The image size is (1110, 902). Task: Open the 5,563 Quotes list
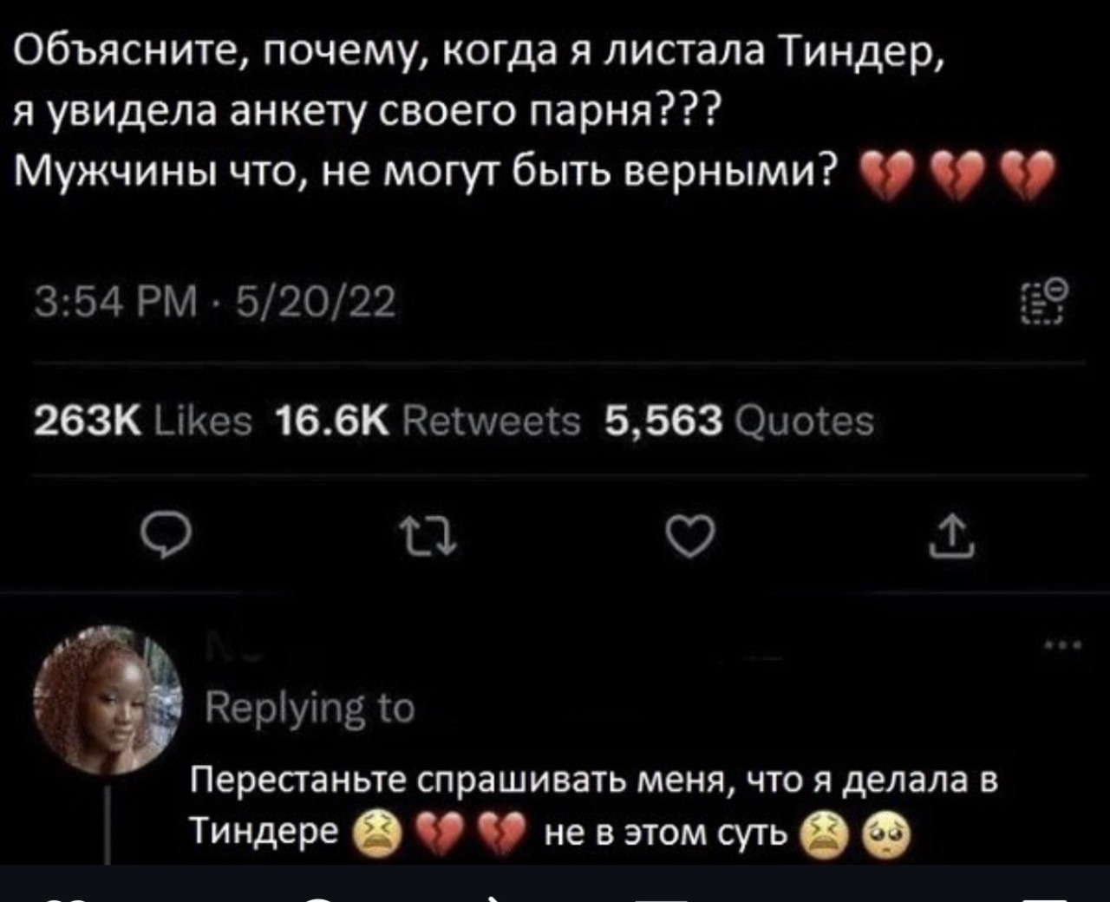739,422
